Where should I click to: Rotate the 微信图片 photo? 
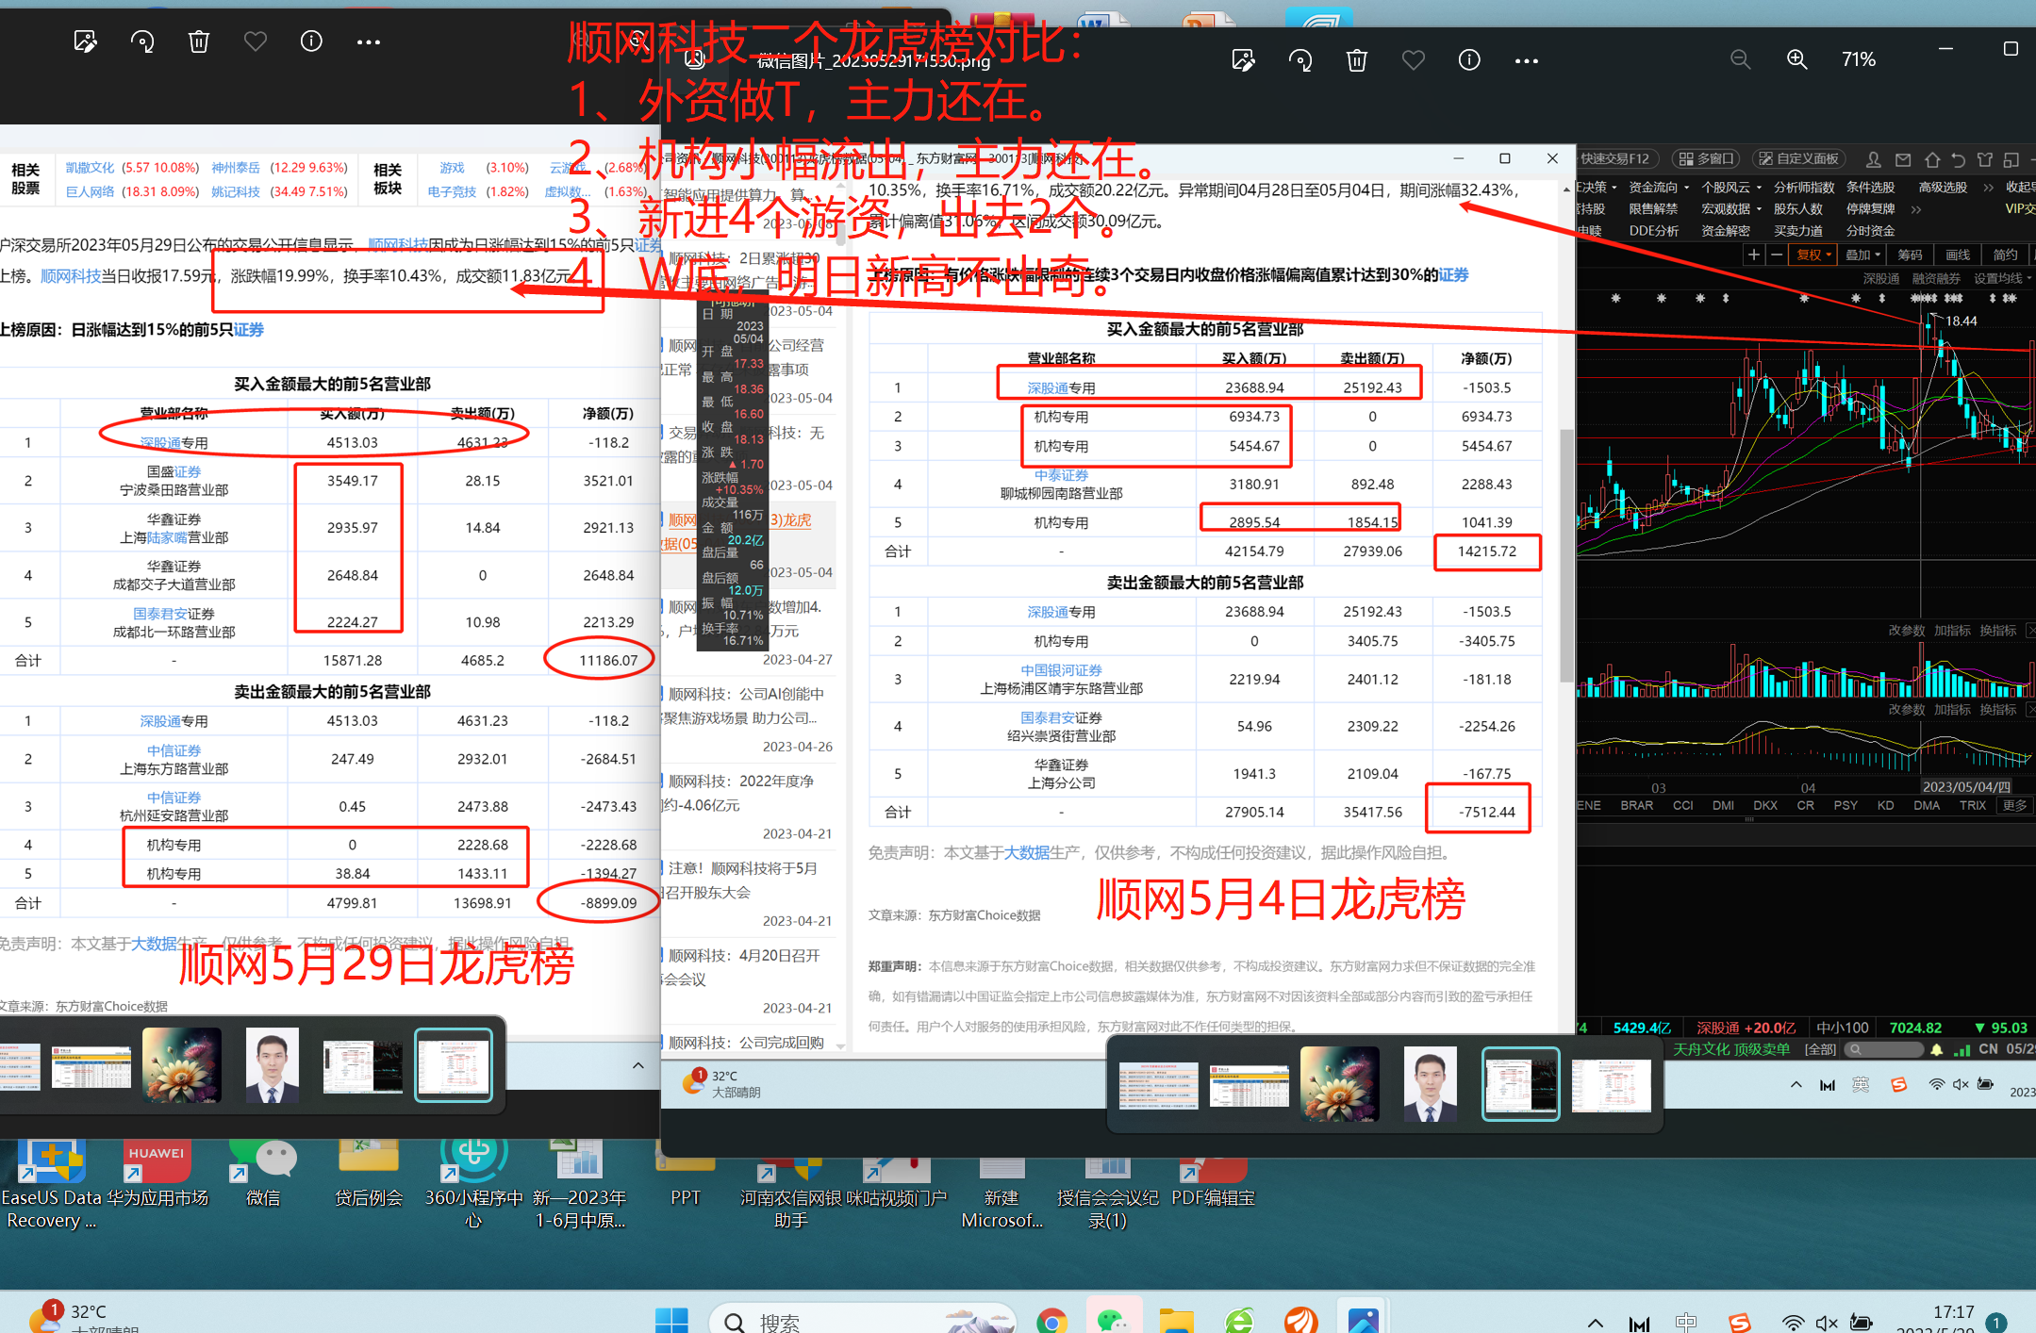click(x=1300, y=60)
